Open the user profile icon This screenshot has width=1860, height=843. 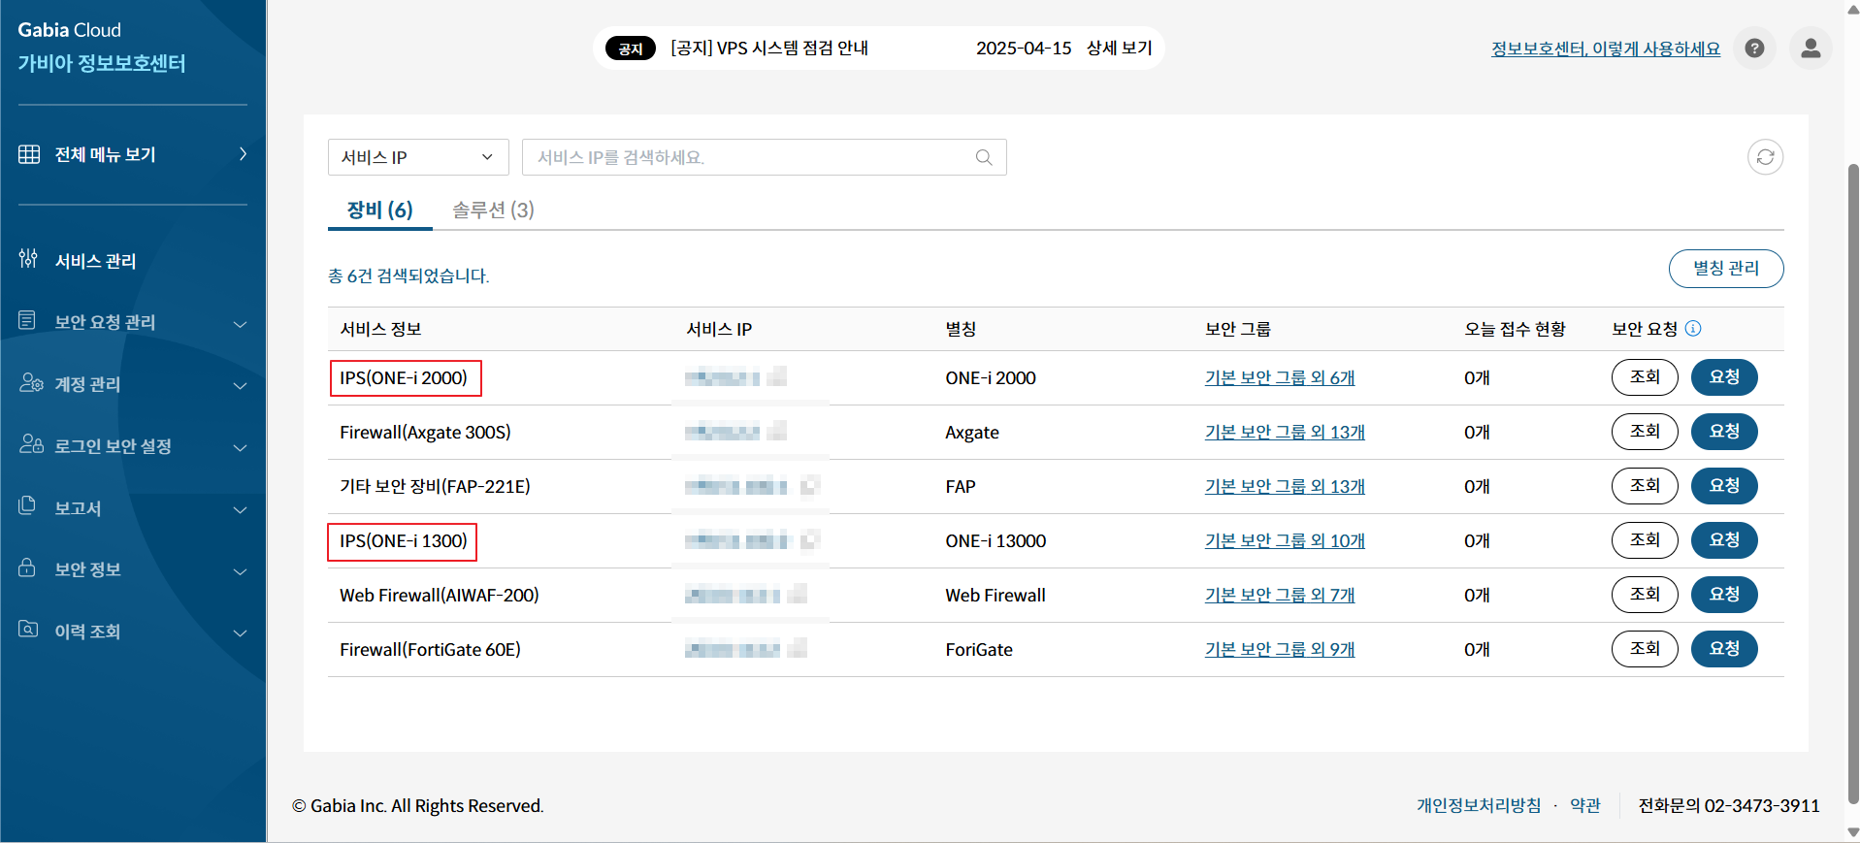1810,49
